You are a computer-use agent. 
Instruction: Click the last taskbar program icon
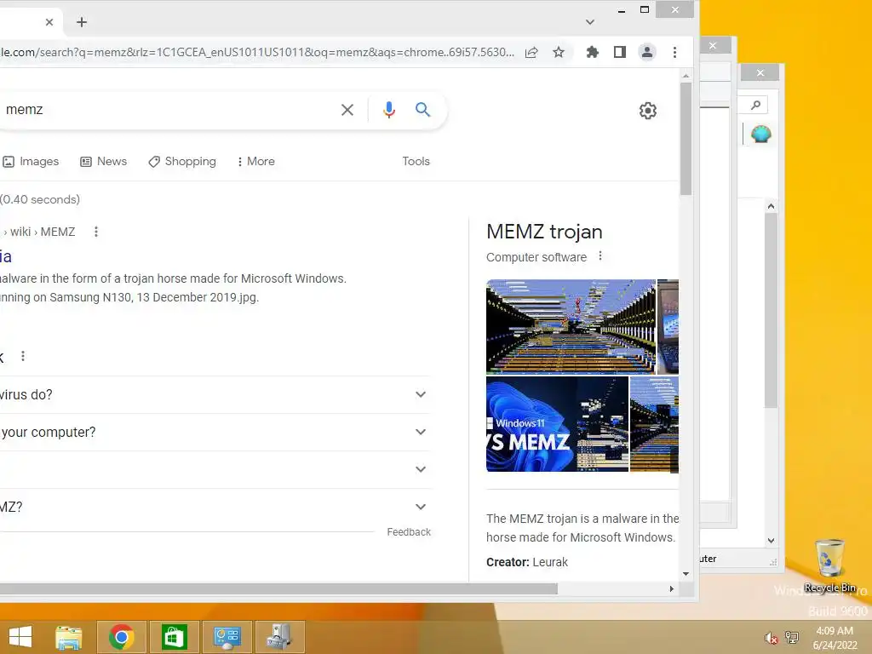coord(279,637)
